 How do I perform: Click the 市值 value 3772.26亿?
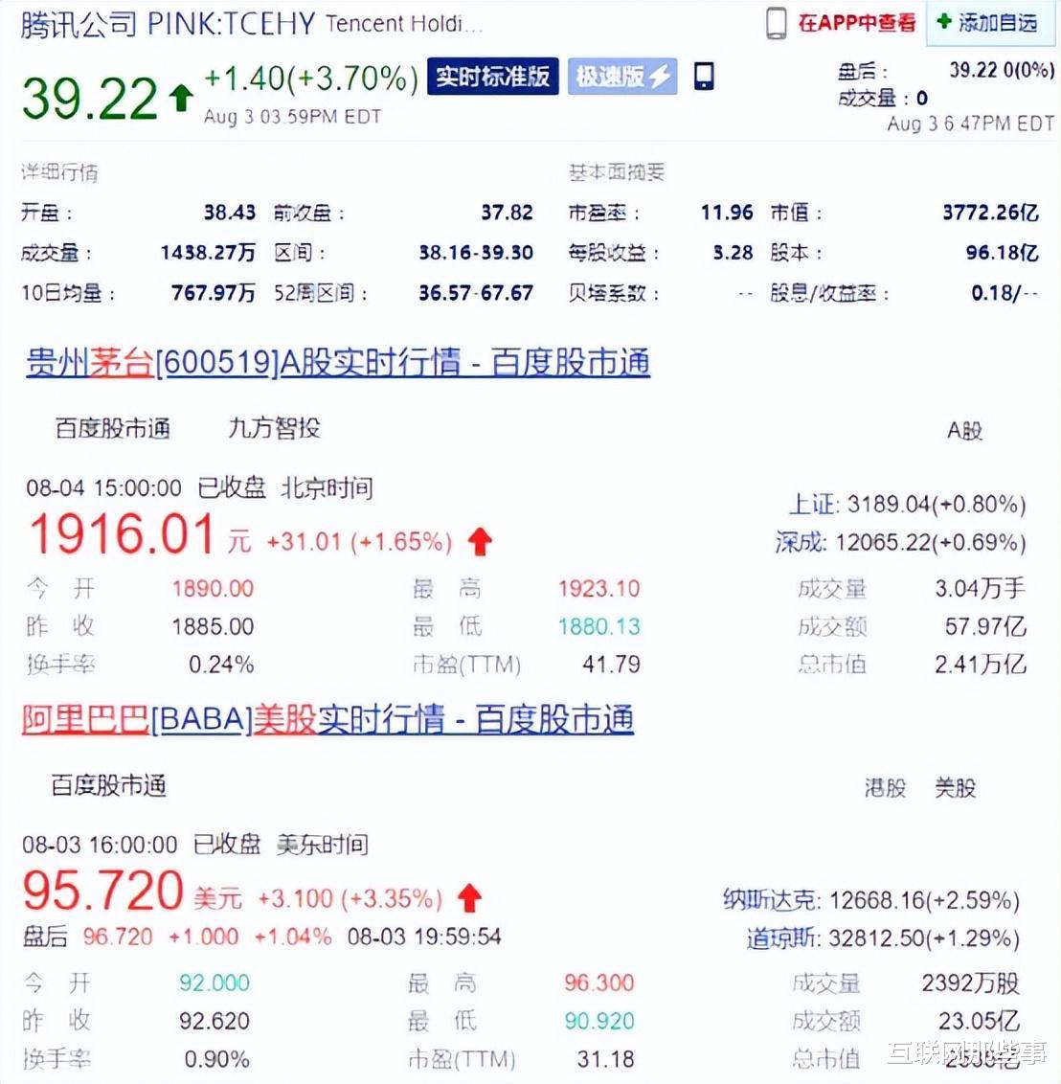(990, 213)
